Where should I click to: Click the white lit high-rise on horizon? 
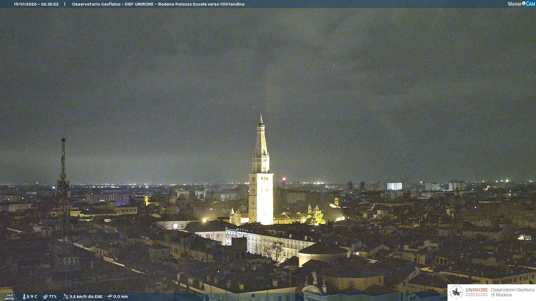click(394, 186)
